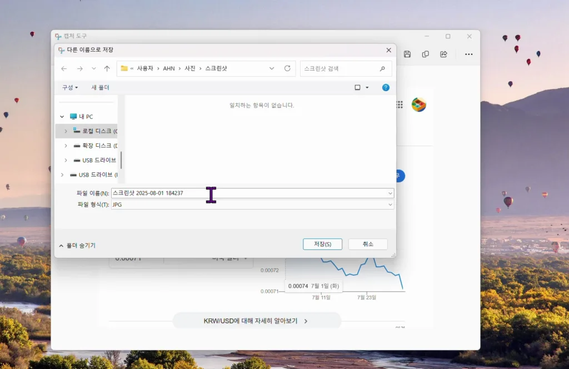Collapse folders with 폴더 숨기기
Screen dimensions: 569x369
coord(77,246)
